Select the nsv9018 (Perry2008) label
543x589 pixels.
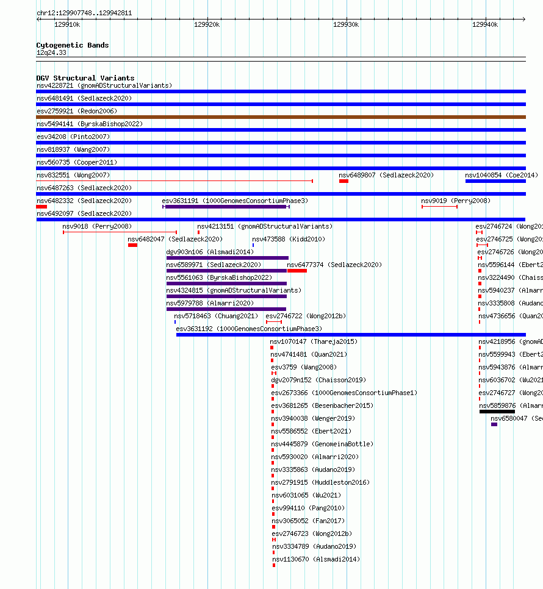pyautogui.click(x=97, y=226)
